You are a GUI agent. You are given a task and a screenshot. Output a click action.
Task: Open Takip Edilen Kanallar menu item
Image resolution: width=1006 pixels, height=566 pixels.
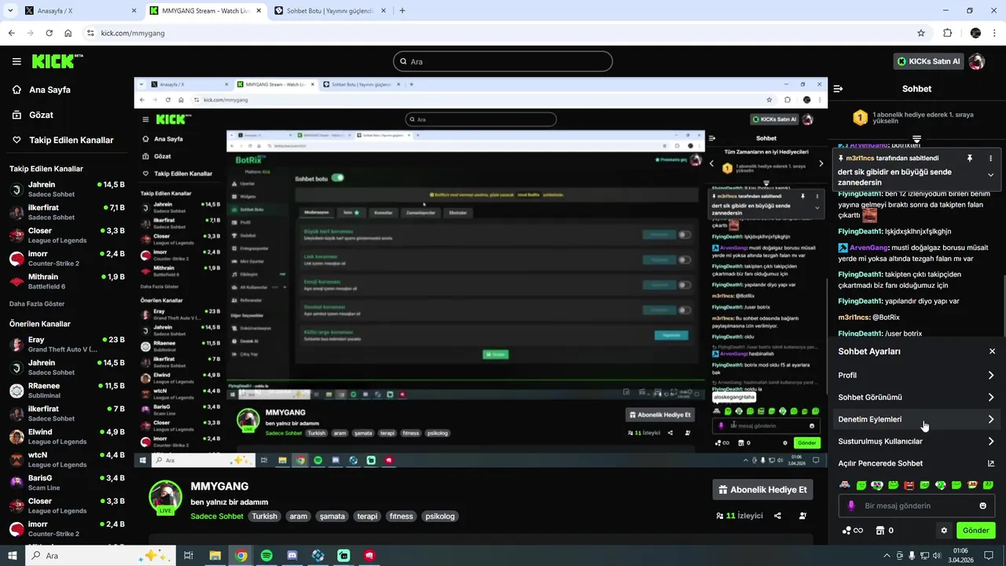pos(62,140)
